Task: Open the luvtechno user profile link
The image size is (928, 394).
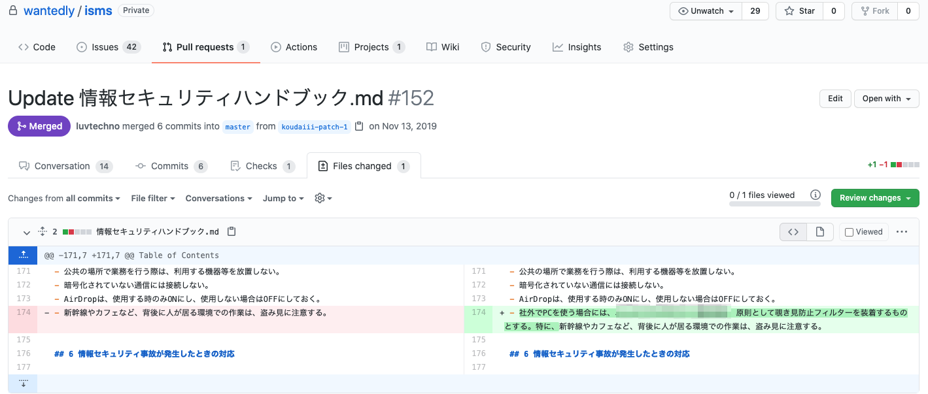Action: [x=97, y=126]
